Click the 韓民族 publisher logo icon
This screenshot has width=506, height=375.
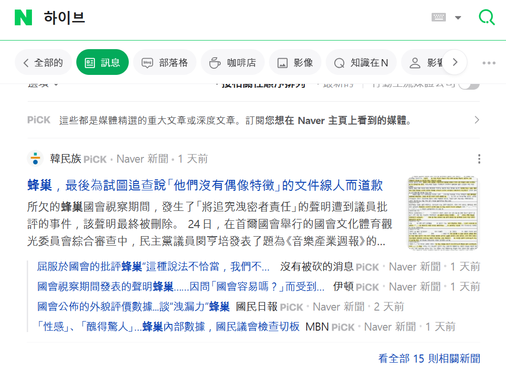click(35, 159)
